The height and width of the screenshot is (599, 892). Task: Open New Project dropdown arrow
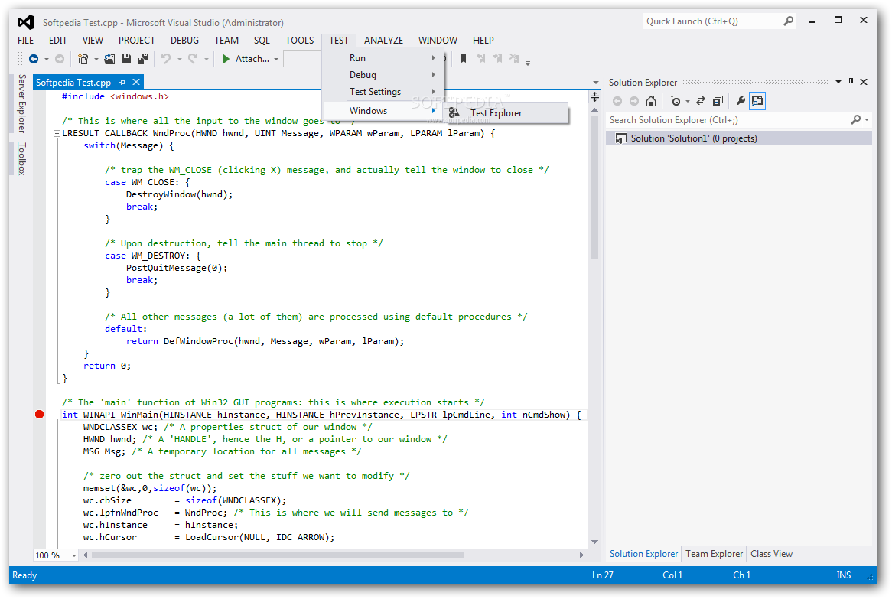[96, 59]
